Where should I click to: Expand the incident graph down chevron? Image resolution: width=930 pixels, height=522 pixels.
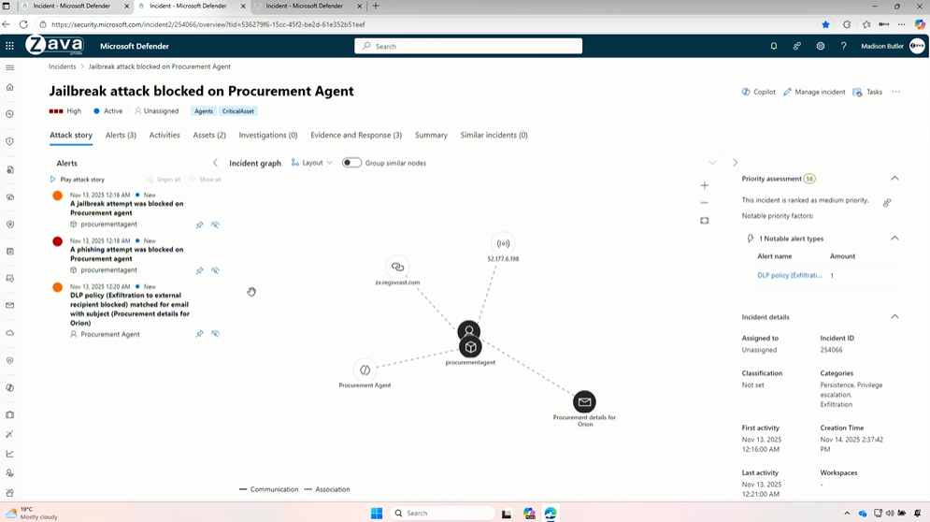(711, 163)
